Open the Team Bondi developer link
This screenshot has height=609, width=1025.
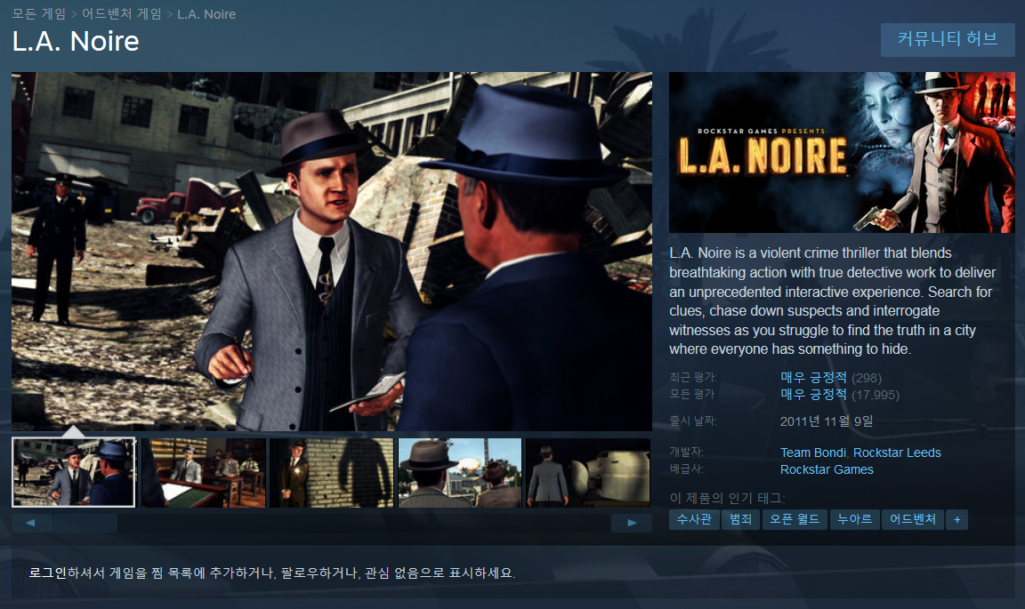tap(813, 453)
